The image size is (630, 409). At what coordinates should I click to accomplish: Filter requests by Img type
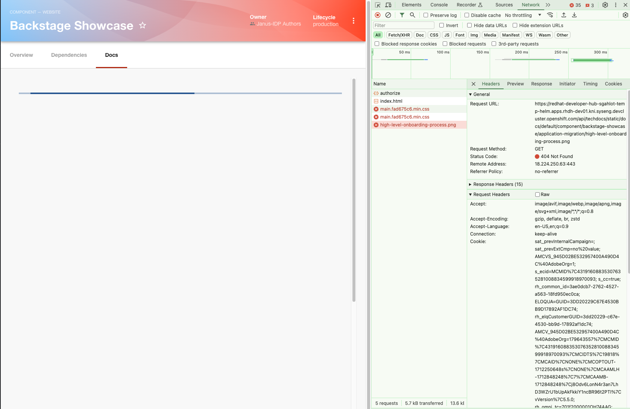(474, 35)
